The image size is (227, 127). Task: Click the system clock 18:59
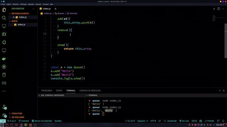pos(219,125)
